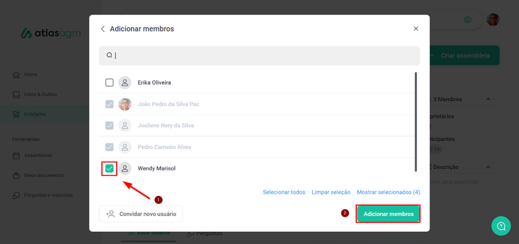519x244 pixels.
Task: Go to Assembleias in sidebar
Action: coord(38,155)
